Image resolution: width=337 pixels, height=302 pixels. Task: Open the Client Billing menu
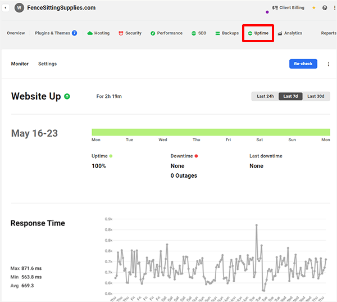coord(287,8)
